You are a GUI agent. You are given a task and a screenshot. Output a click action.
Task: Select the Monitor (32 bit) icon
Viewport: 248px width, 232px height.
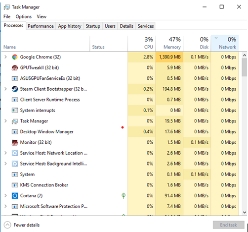[15, 142]
